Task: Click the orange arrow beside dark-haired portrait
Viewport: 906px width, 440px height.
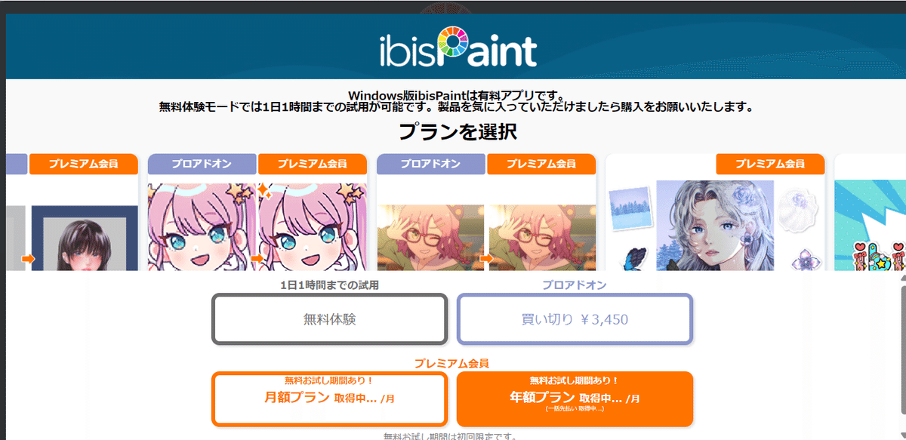Action: 29,259
